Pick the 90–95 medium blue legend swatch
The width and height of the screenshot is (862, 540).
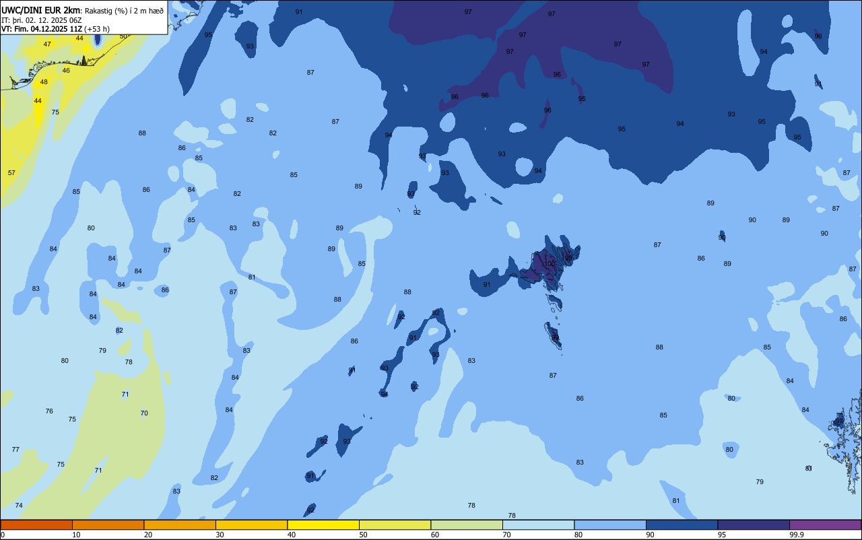click(682, 525)
